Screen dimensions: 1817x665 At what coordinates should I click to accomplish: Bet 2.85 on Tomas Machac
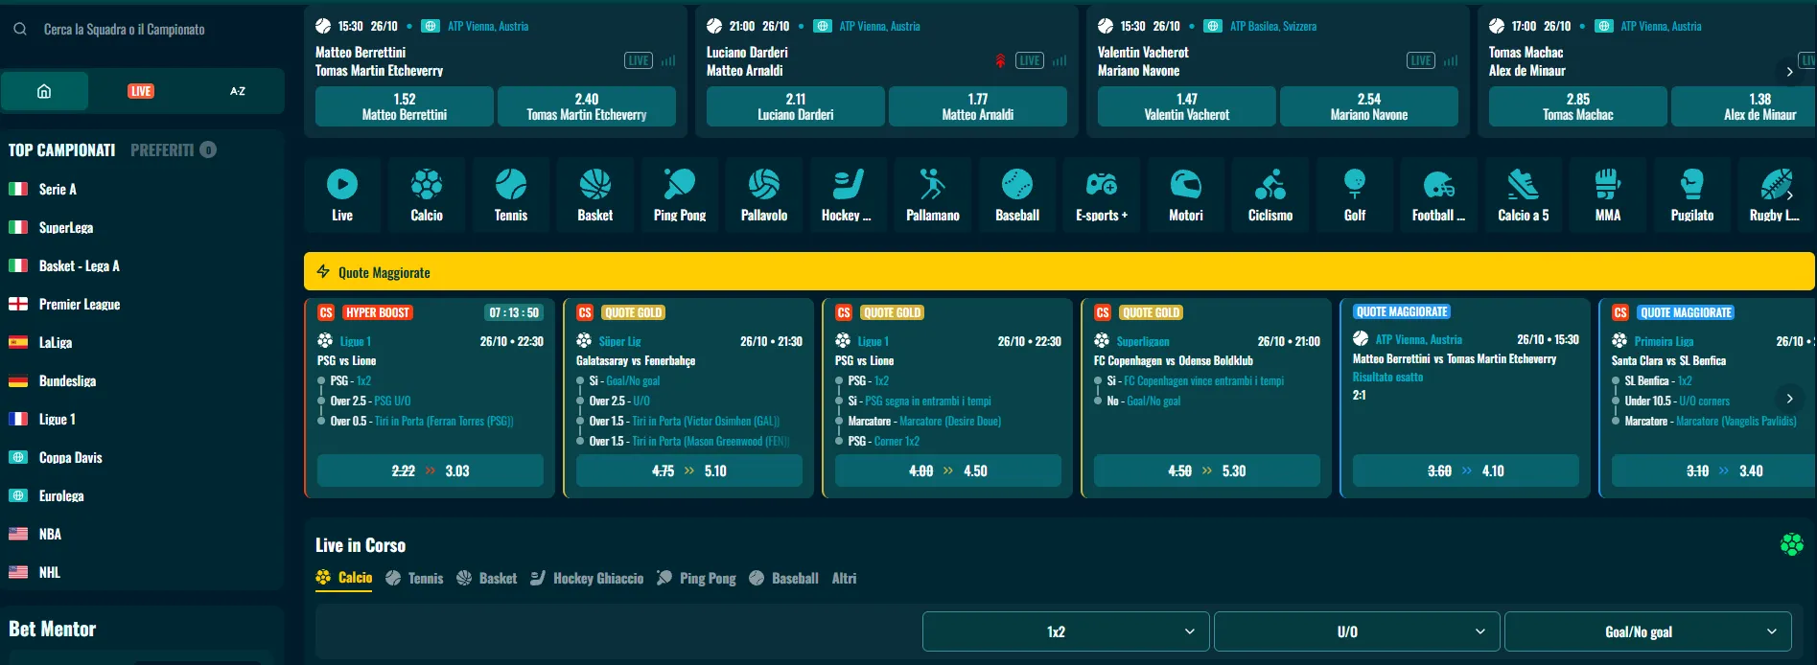coord(1578,106)
